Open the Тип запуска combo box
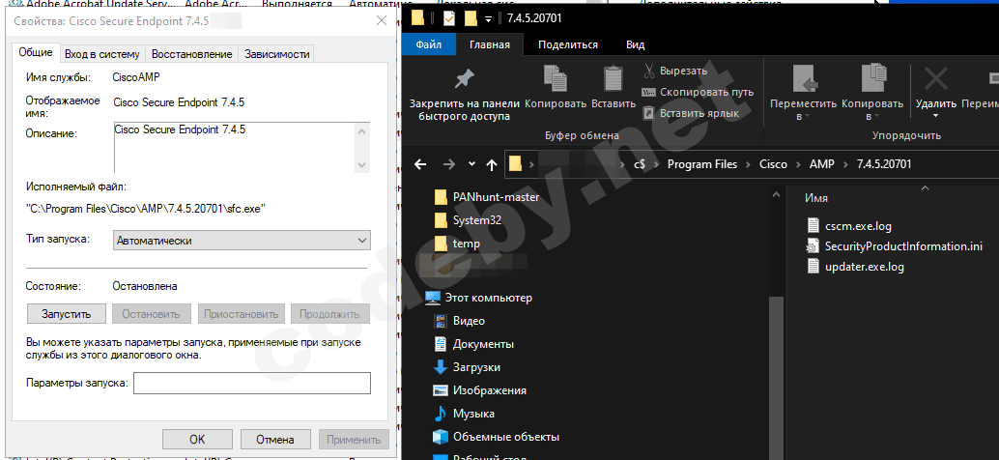Viewport: 999px width, 460px height. (242, 241)
